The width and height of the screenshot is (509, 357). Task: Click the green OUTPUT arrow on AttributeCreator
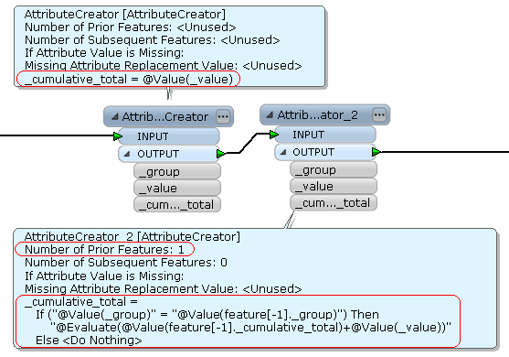click(x=221, y=154)
